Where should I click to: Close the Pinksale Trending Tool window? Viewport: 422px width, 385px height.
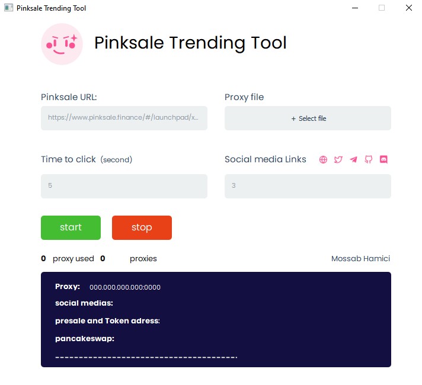click(409, 8)
